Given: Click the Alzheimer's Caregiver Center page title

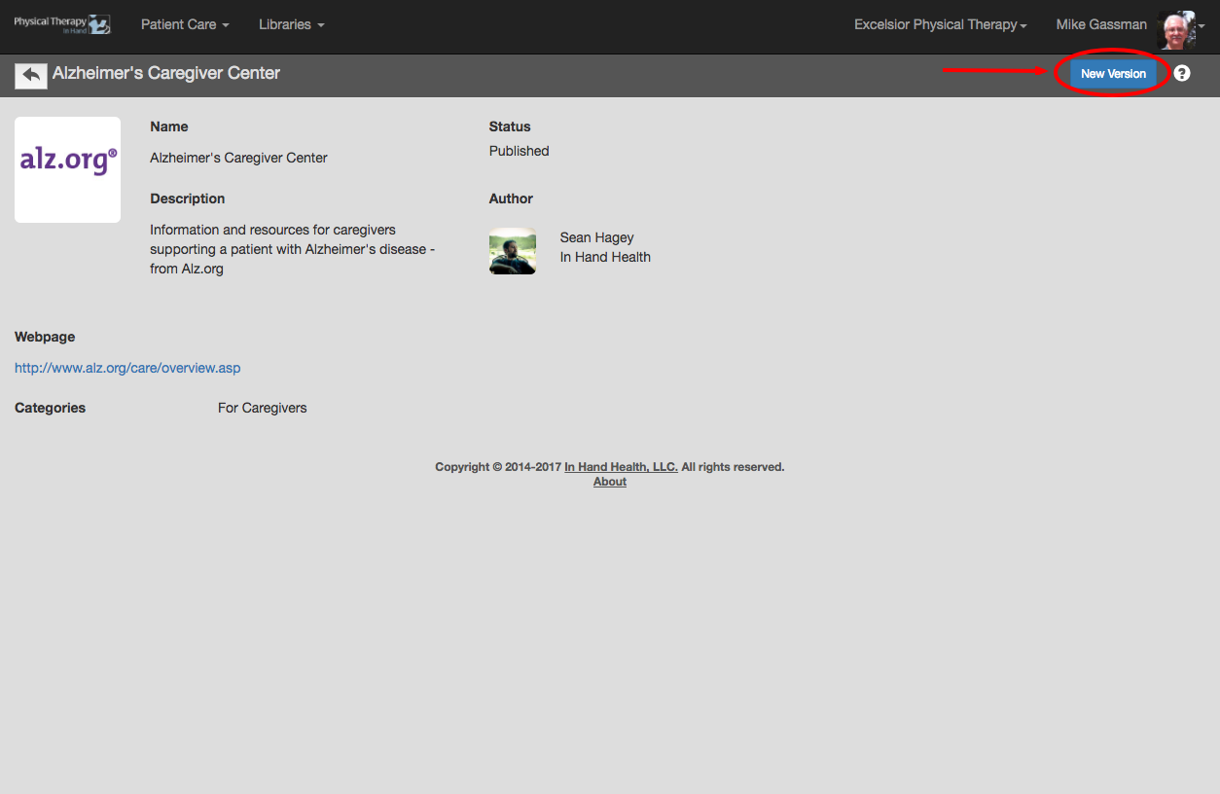Looking at the screenshot, I should tap(166, 73).
